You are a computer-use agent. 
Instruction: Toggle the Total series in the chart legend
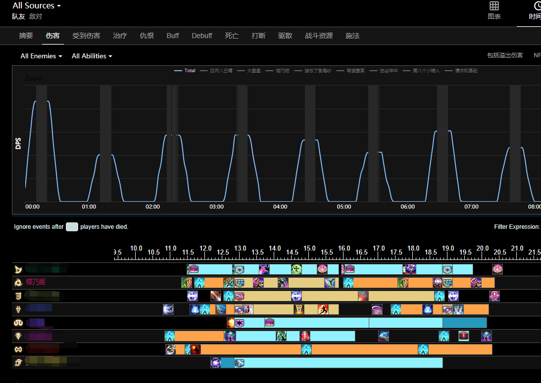tap(185, 71)
